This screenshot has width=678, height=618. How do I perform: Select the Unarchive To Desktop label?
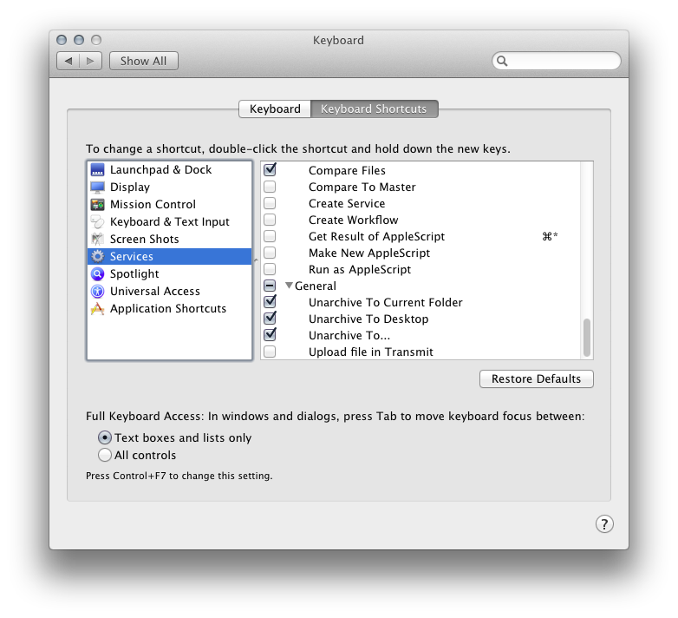tap(368, 319)
